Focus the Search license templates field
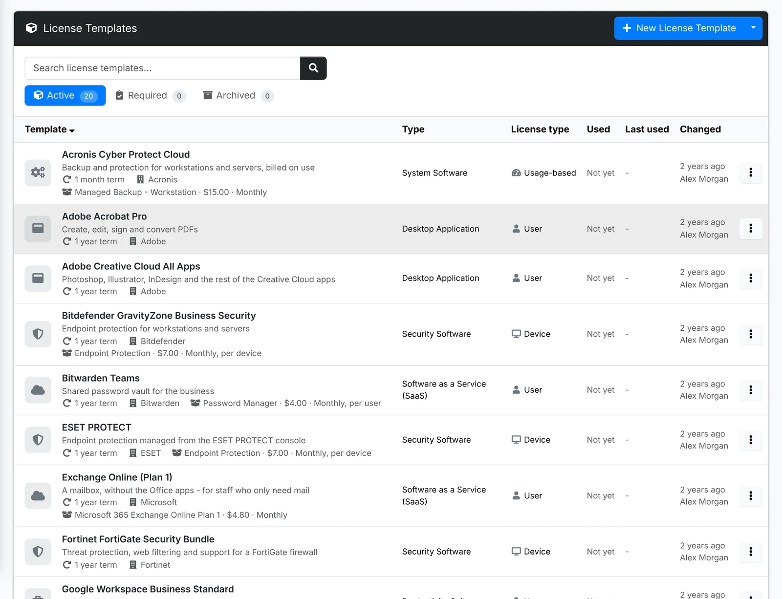Viewport: 782px width, 599px height. 162,68
